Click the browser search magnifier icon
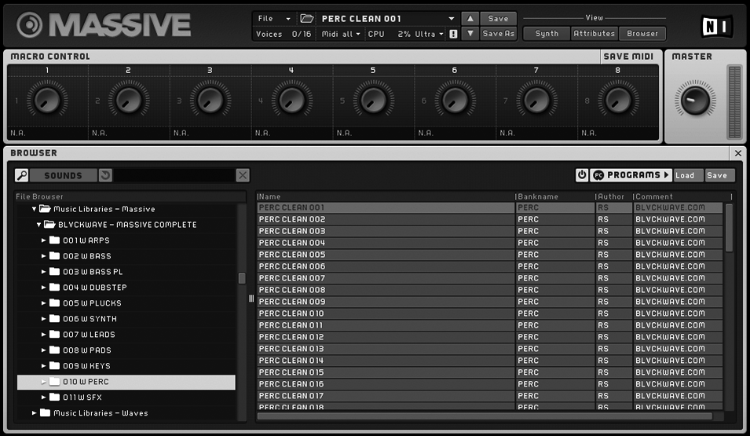 tap(22, 175)
